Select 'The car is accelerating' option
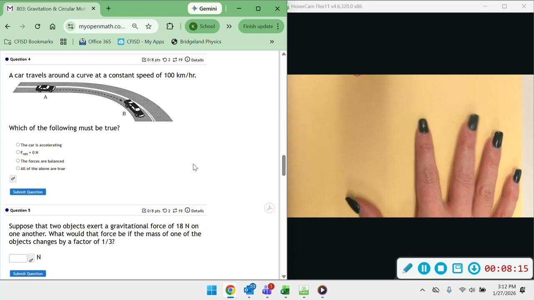This screenshot has width=534, height=300. pos(18,145)
